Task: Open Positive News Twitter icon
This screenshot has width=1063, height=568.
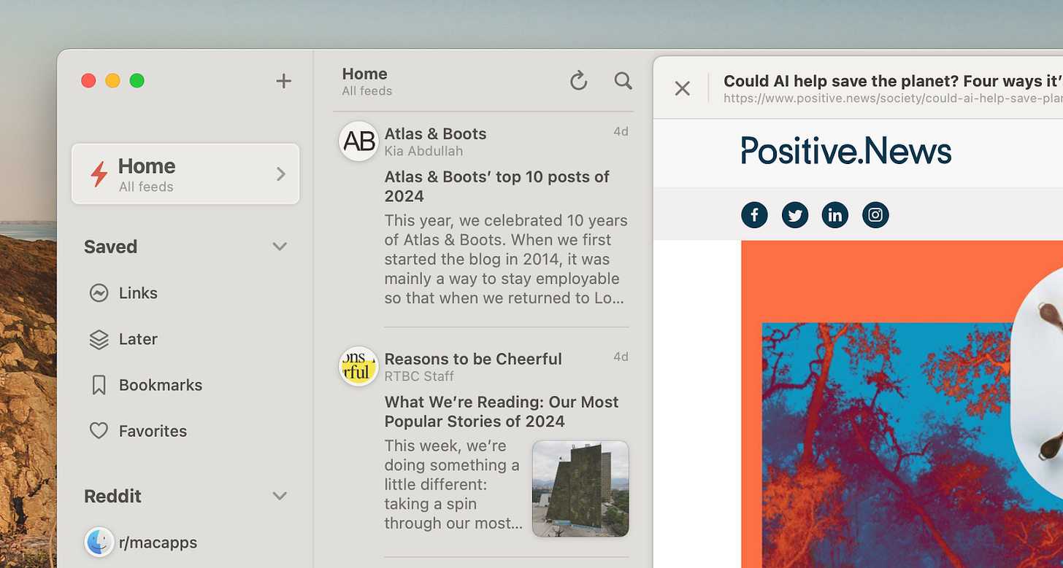Action: (795, 215)
